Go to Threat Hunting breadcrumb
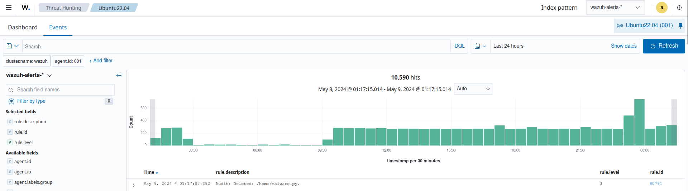This screenshot has width=688, height=191. 63,8
